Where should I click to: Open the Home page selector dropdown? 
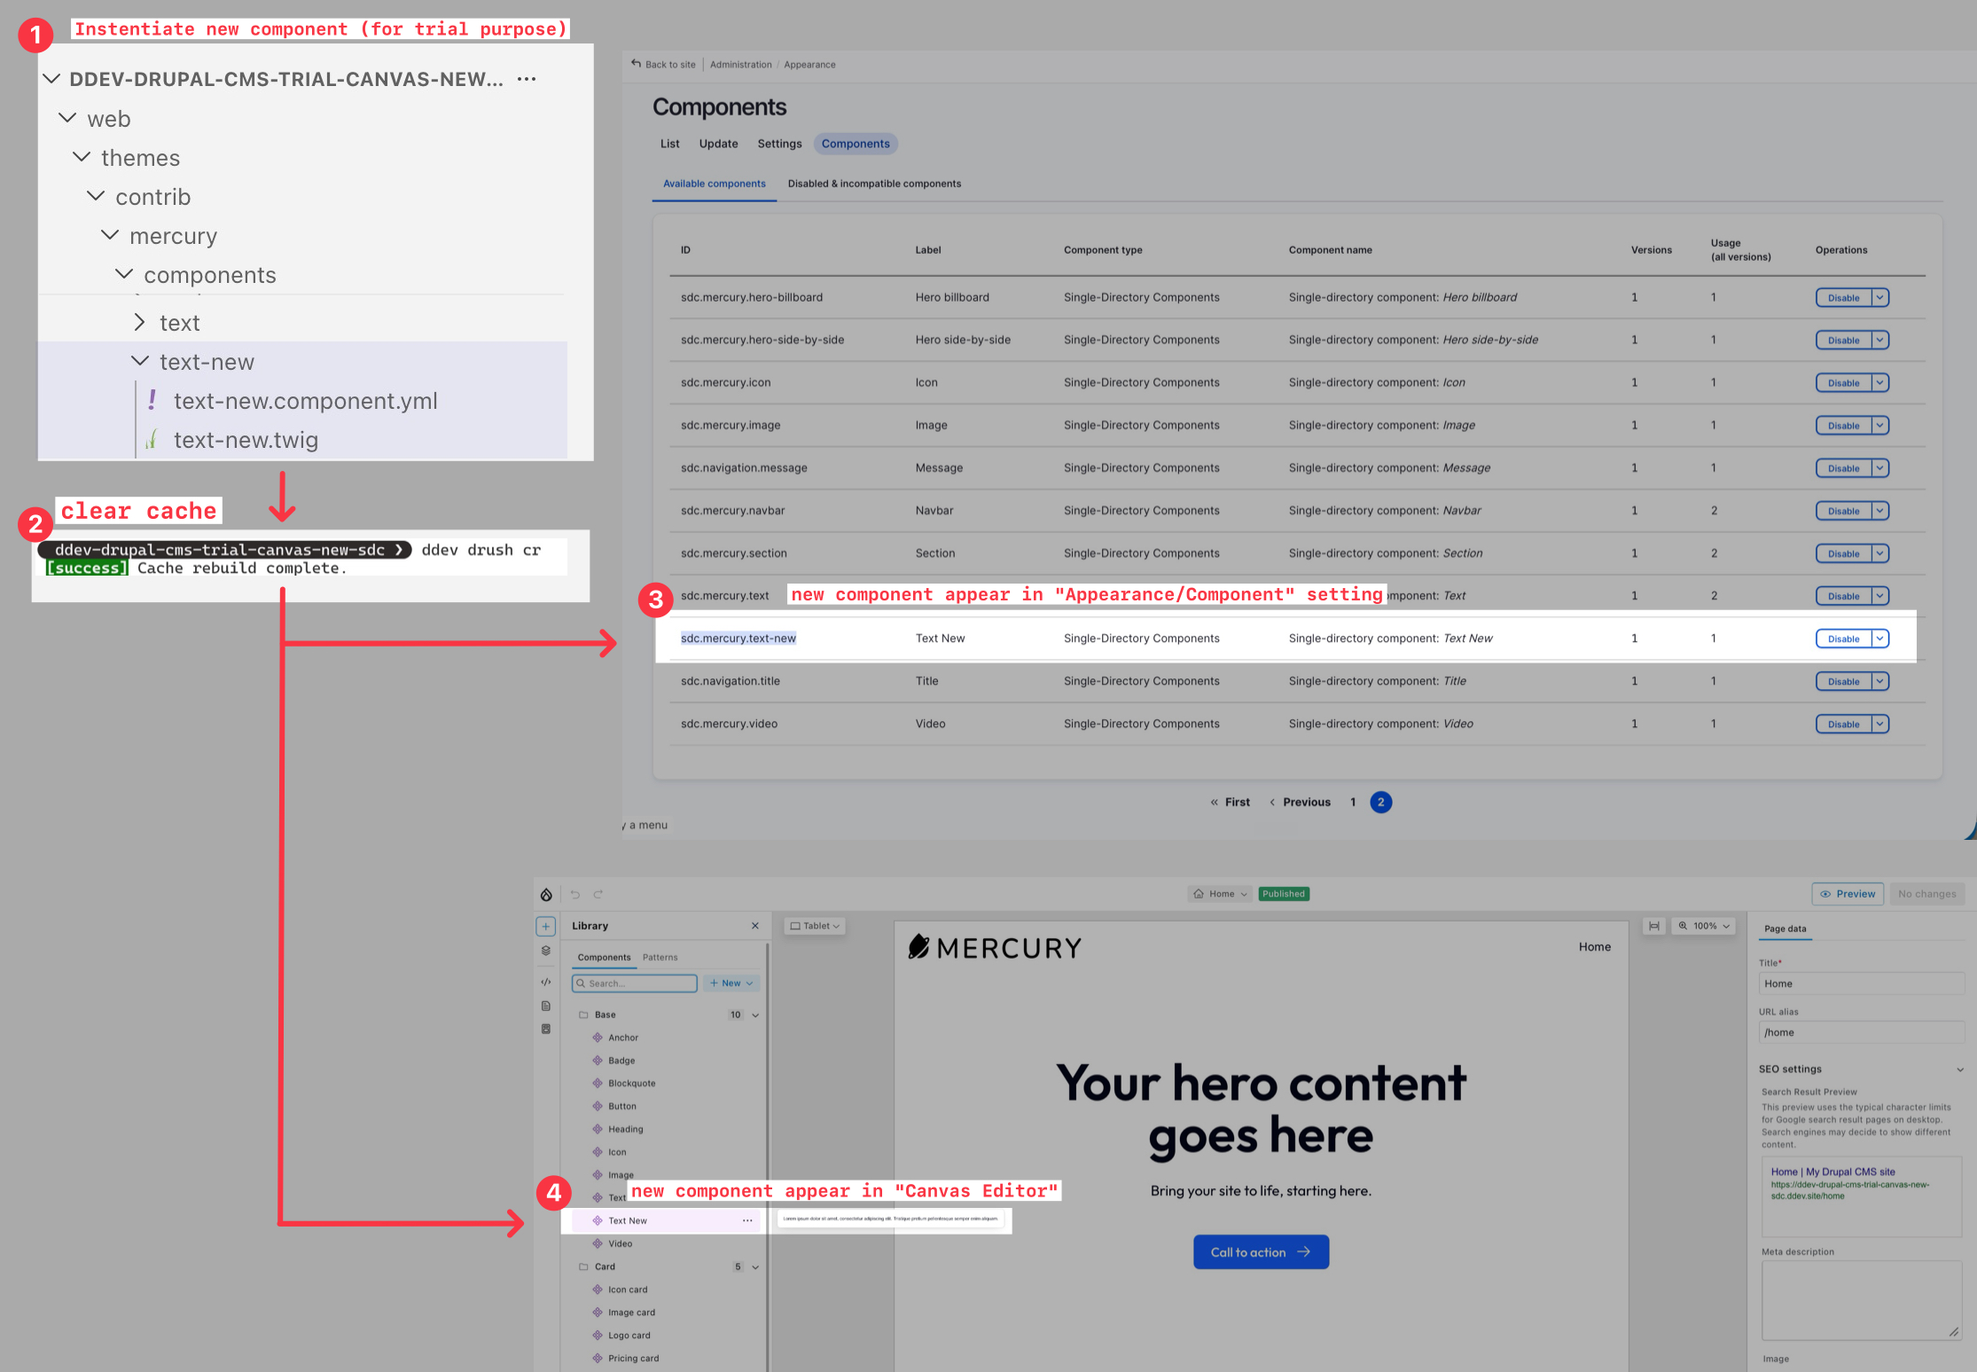[x=1221, y=894]
